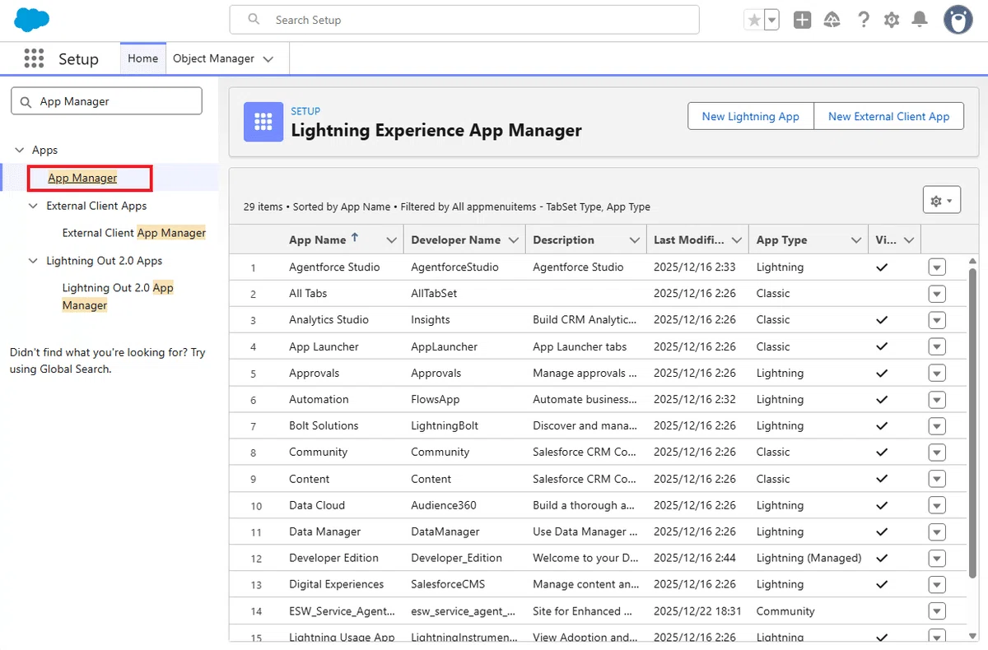
Task: Open row actions for Content
Action: click(937, 479)
